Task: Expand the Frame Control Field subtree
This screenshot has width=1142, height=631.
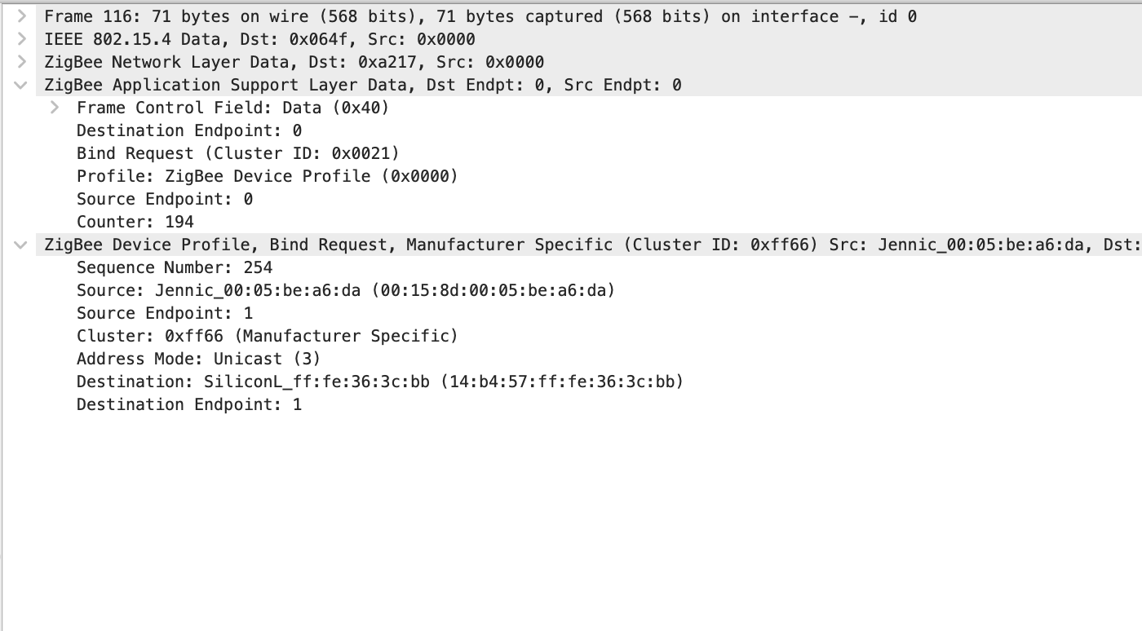Action: tap(54, 108)
